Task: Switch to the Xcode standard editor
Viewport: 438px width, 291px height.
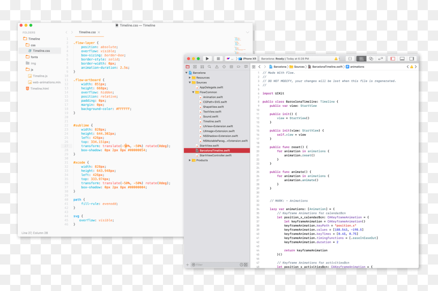Action: click(x=361, y=59)
